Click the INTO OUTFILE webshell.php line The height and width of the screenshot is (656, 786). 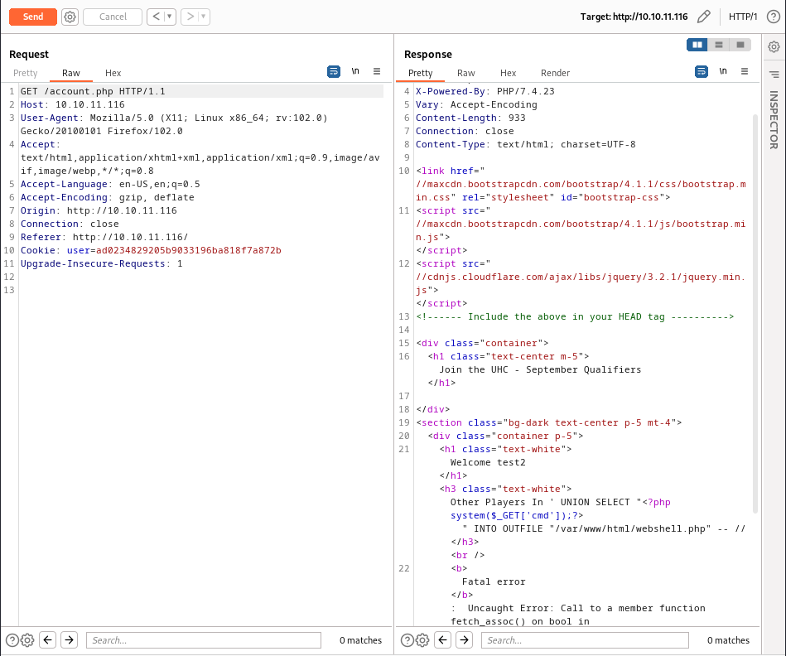coord(604,528)
